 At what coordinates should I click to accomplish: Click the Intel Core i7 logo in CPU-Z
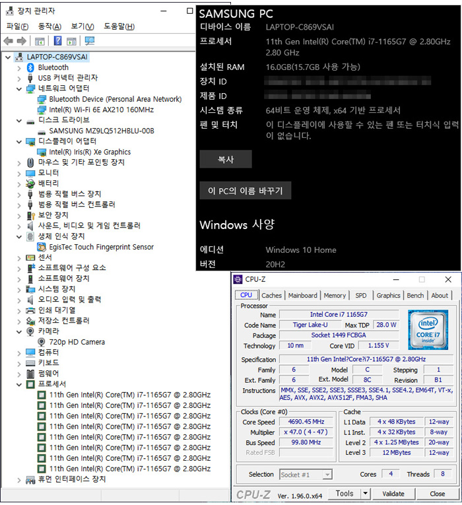[428, 330]
